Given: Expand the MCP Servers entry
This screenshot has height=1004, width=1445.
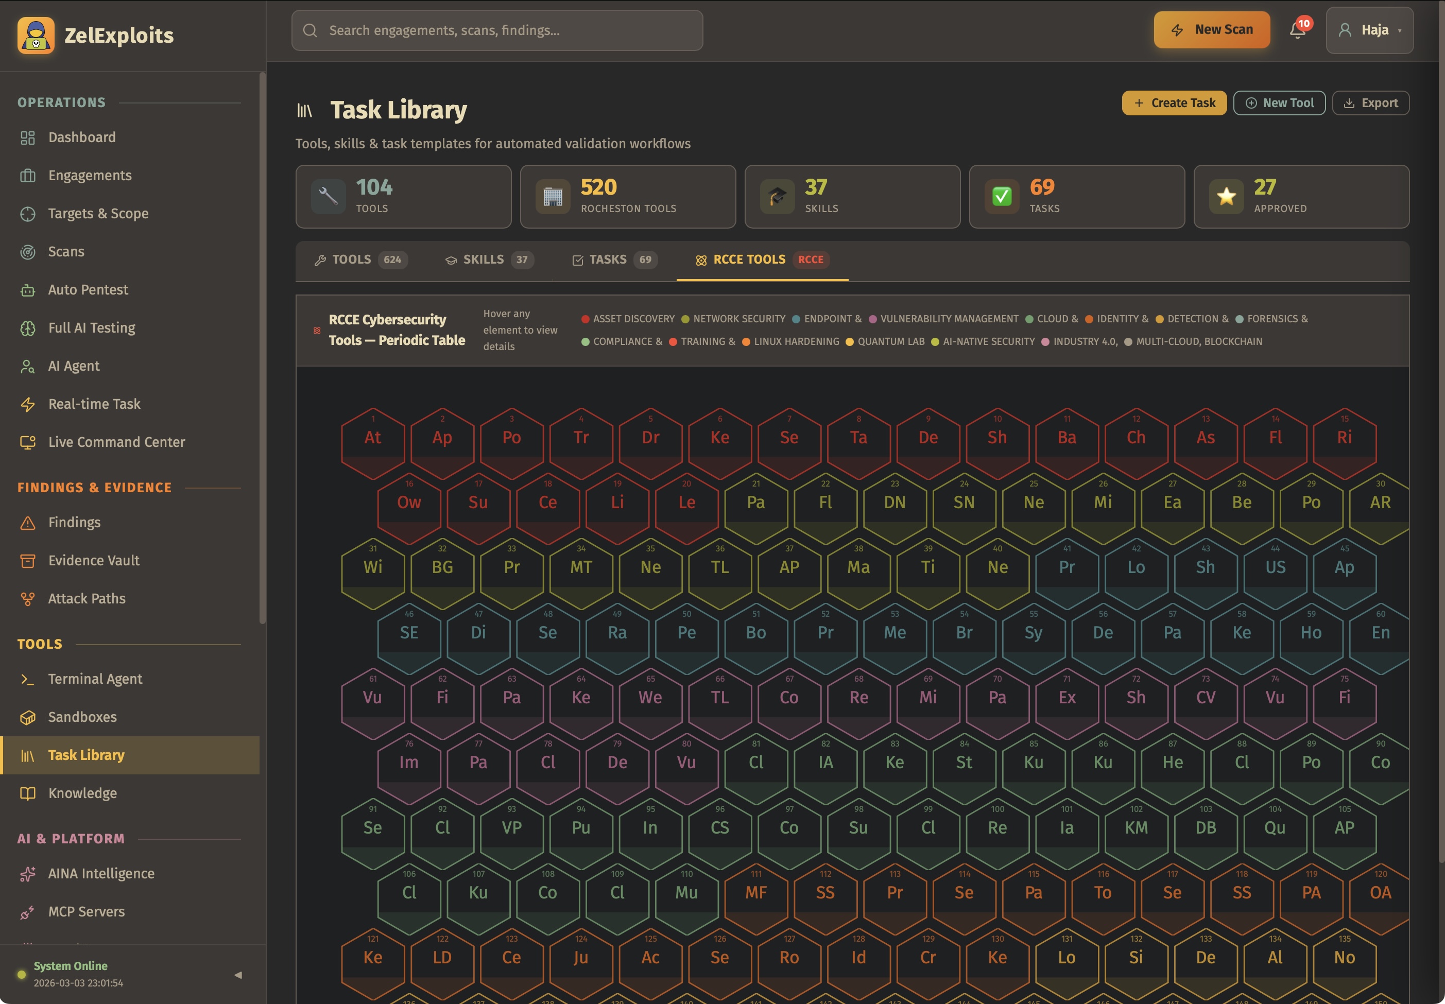Looking at the screenshot, I should click(86, 911).
